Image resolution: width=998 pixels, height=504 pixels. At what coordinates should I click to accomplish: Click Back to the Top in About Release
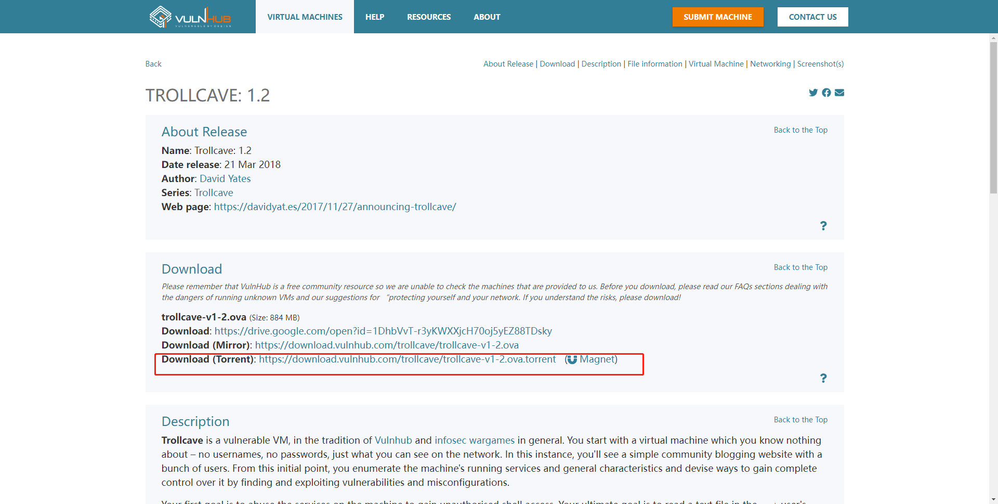800,130
